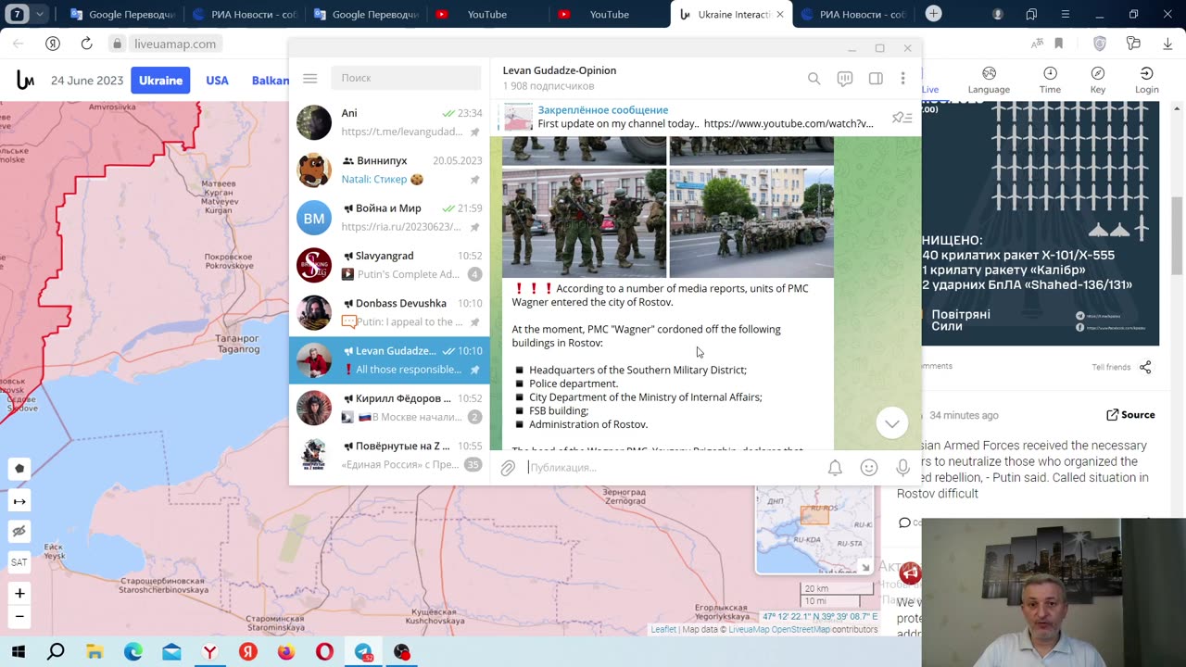
Task: Open the emoji picker in Telegram
Action: tap(869, 468)
